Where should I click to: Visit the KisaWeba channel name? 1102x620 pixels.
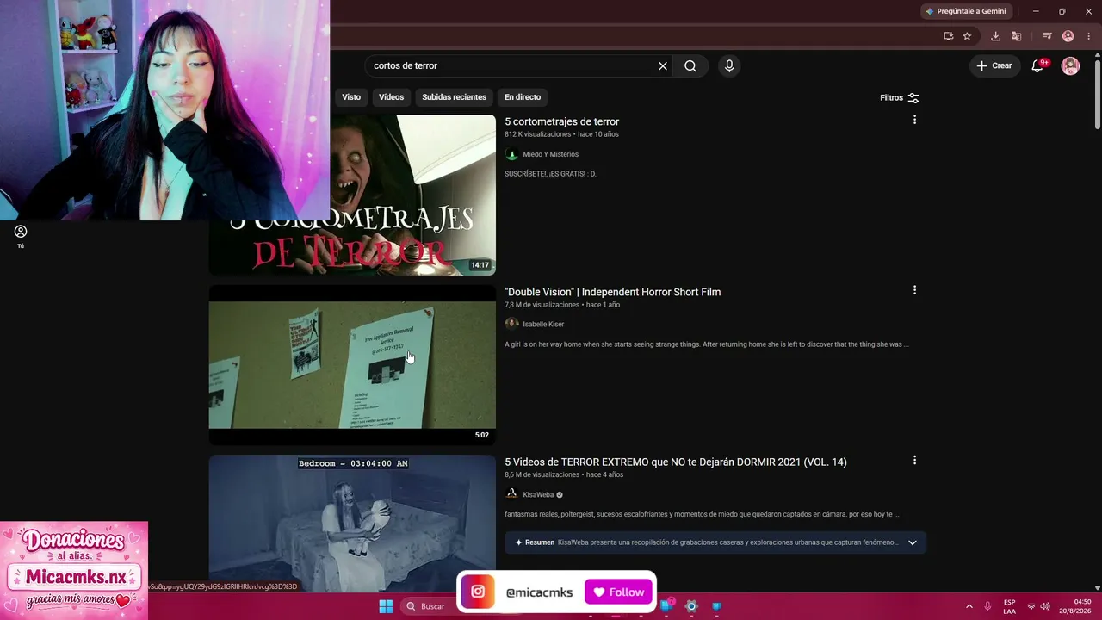[x=538, y=495]
